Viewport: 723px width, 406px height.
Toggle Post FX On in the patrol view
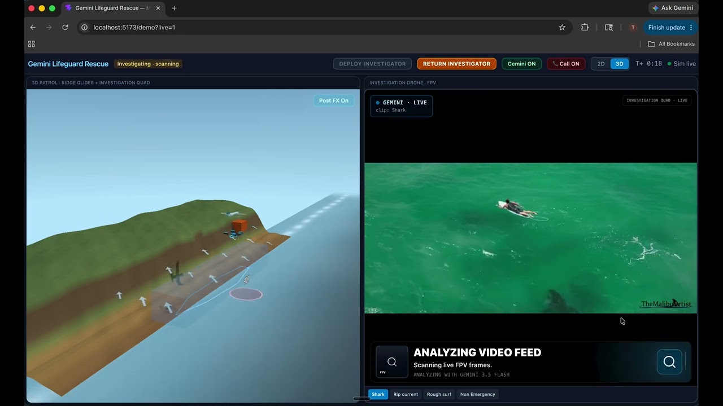[x=334, y=100]
